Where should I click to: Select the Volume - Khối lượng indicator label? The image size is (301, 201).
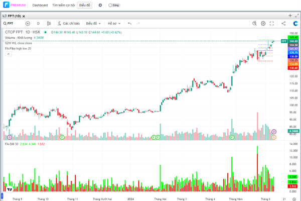coord(19,38)
